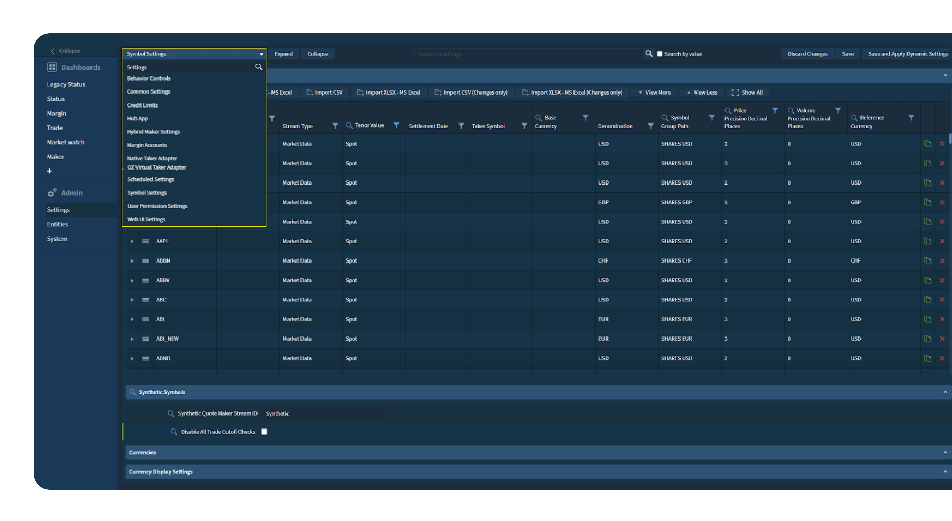The height and width of the screenshot is (521, 952).
Task: Click the Import CSV button
Action: 324,93
